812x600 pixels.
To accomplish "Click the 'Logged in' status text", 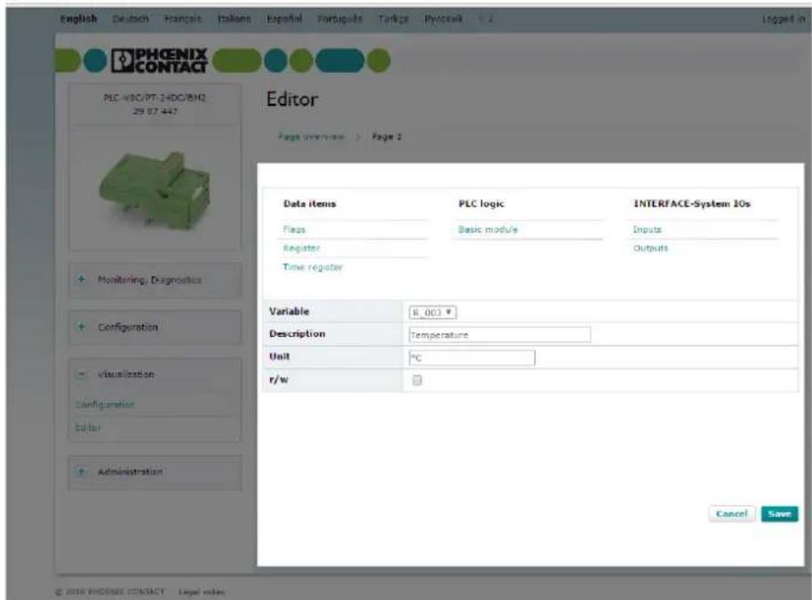I will click(x=784, y=20).
